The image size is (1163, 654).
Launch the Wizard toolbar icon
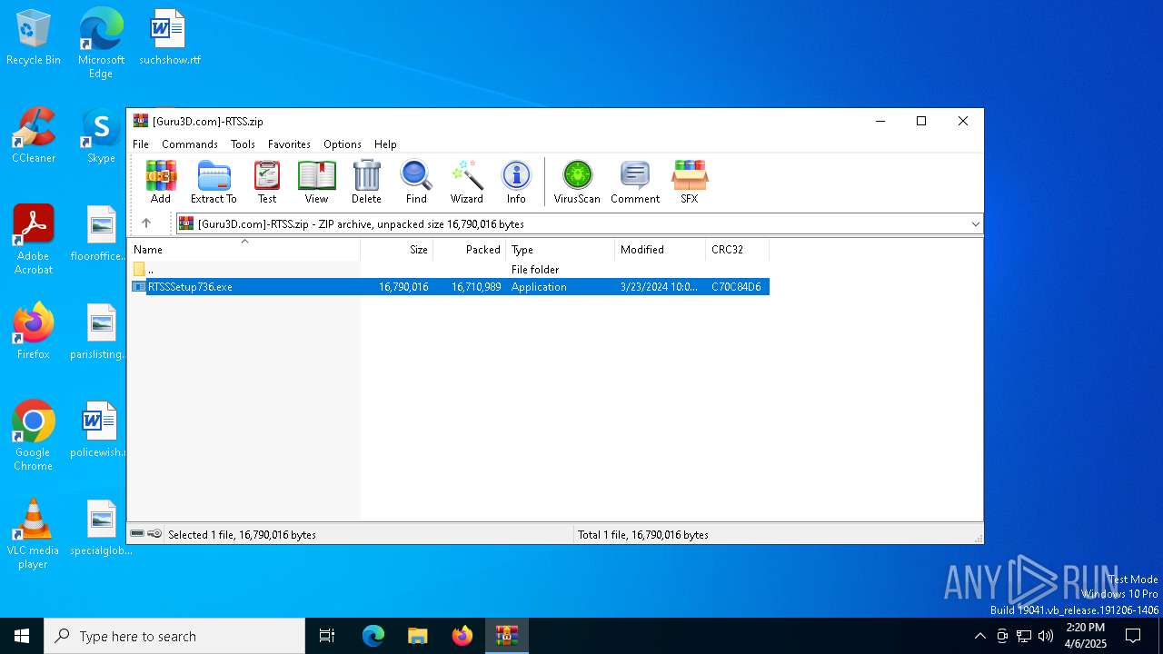466,182
